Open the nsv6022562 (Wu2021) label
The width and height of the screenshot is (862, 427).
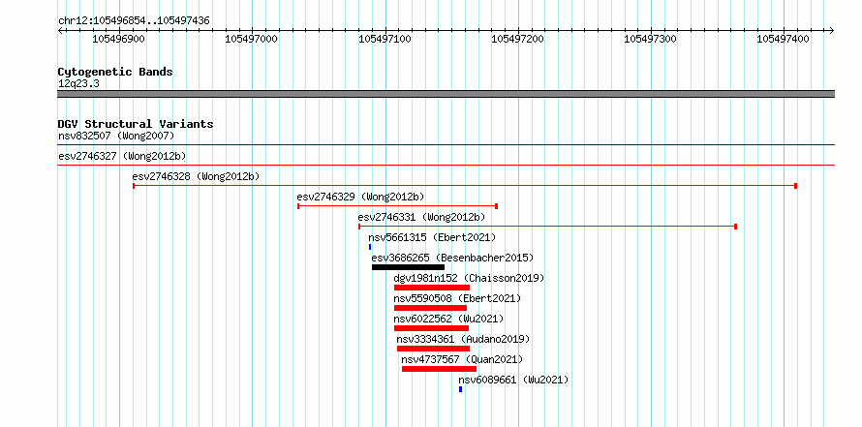click(x=448, y=319)
